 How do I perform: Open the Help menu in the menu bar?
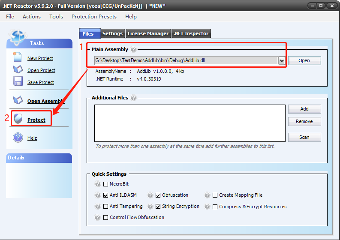131,17
